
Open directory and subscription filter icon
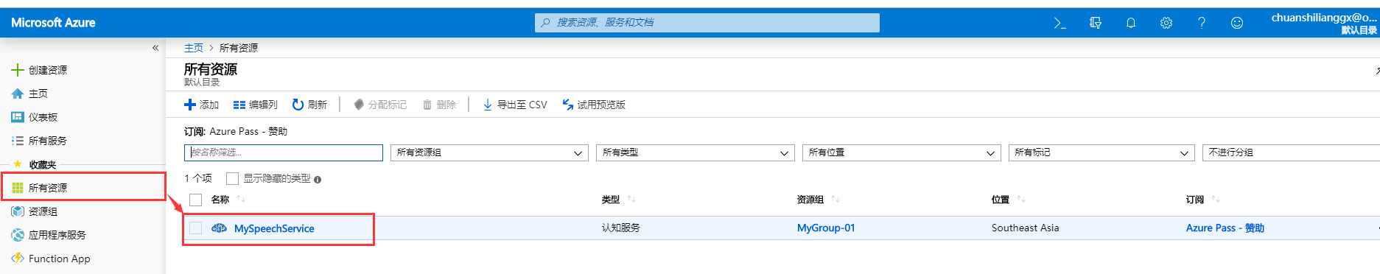(x=1096, y=23)
